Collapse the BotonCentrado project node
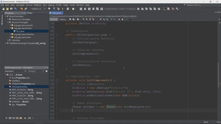 [6, 16]
